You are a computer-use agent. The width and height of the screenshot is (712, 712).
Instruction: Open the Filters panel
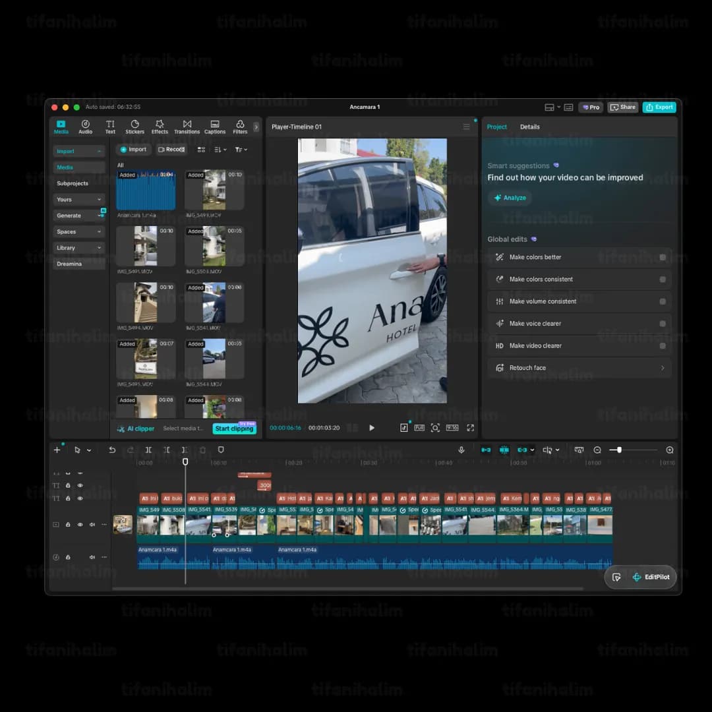click(x=240, y=127)
